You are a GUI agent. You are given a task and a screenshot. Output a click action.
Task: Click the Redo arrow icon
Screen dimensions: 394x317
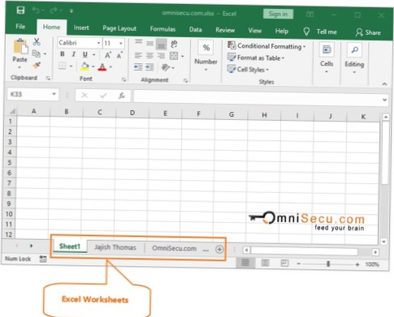[x=53, y=11]
